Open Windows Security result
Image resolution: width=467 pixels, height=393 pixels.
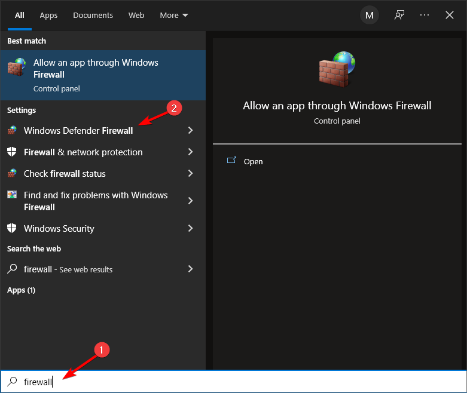pyautogui.click(x=103, y=229)
